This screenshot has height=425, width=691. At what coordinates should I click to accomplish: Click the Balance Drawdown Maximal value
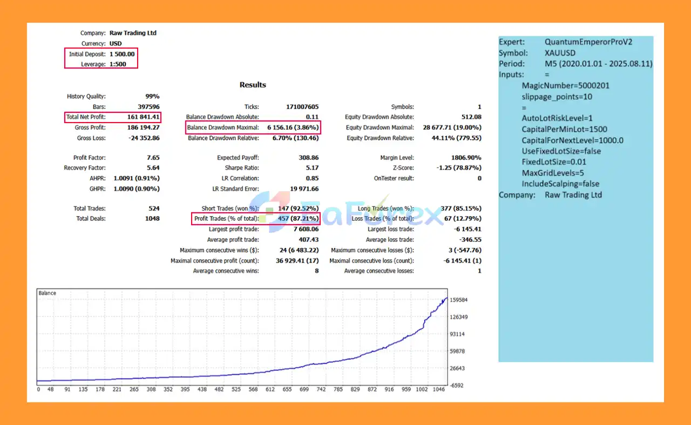(x=292, y=128)
